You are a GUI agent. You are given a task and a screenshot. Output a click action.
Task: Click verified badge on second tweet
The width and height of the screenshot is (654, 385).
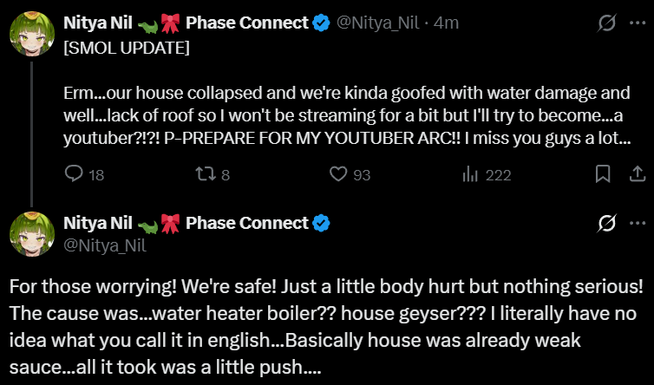click(x=321, y=223)
